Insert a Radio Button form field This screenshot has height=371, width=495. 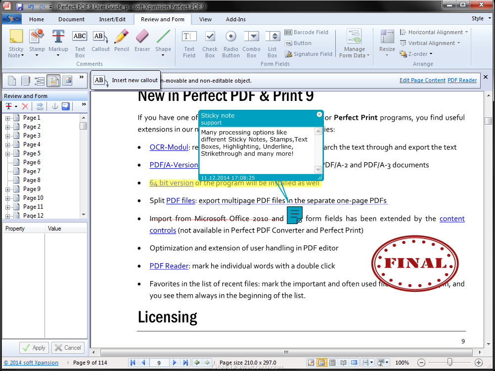230,43
